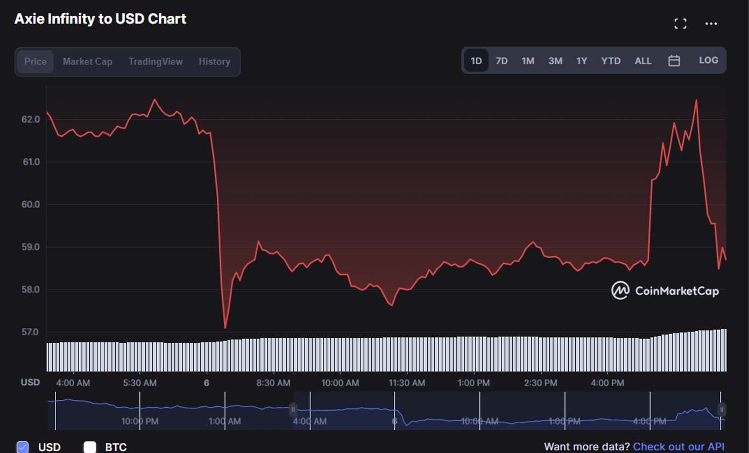Choose the 1M time range
This screenshot has height=453, width=749.
tap(528, 61)
